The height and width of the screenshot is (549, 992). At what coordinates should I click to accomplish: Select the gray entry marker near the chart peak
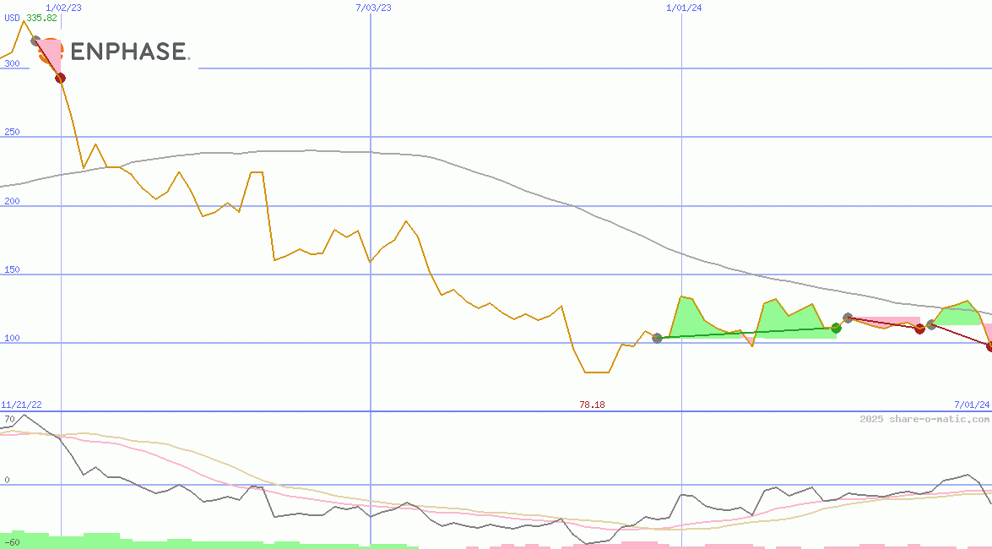point(35,39)
